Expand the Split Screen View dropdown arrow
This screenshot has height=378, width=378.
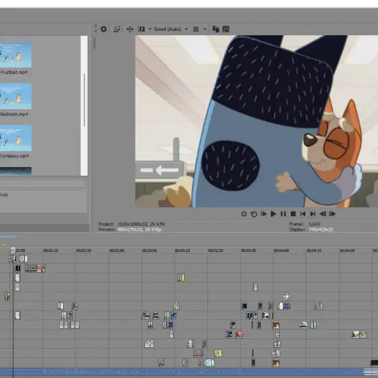(150, 29)
